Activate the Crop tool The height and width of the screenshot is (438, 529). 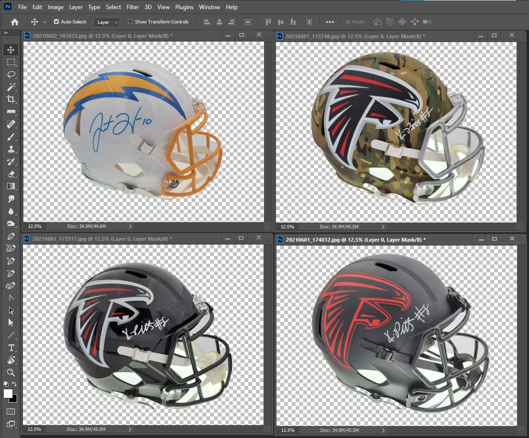click(11, 99)
